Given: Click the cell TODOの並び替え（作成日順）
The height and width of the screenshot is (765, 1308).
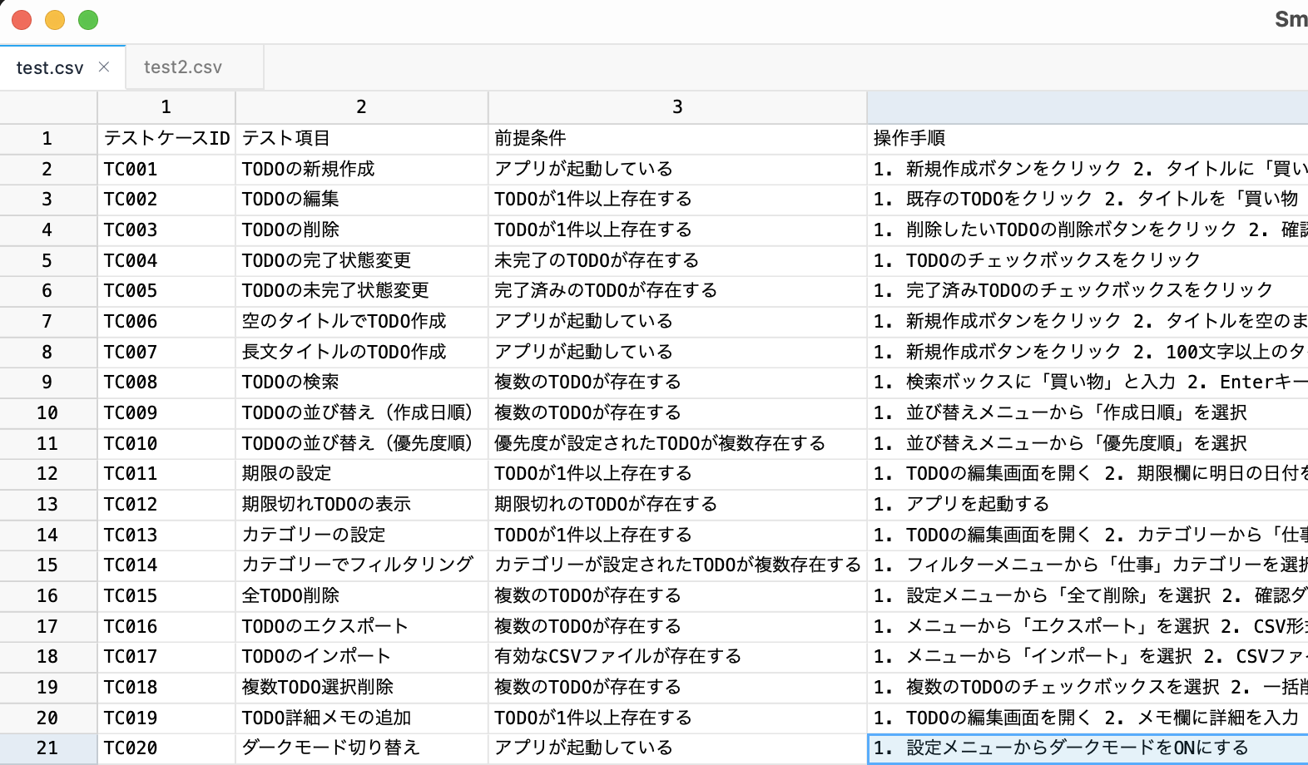Looking at the screenshot, I should (362, 413).
